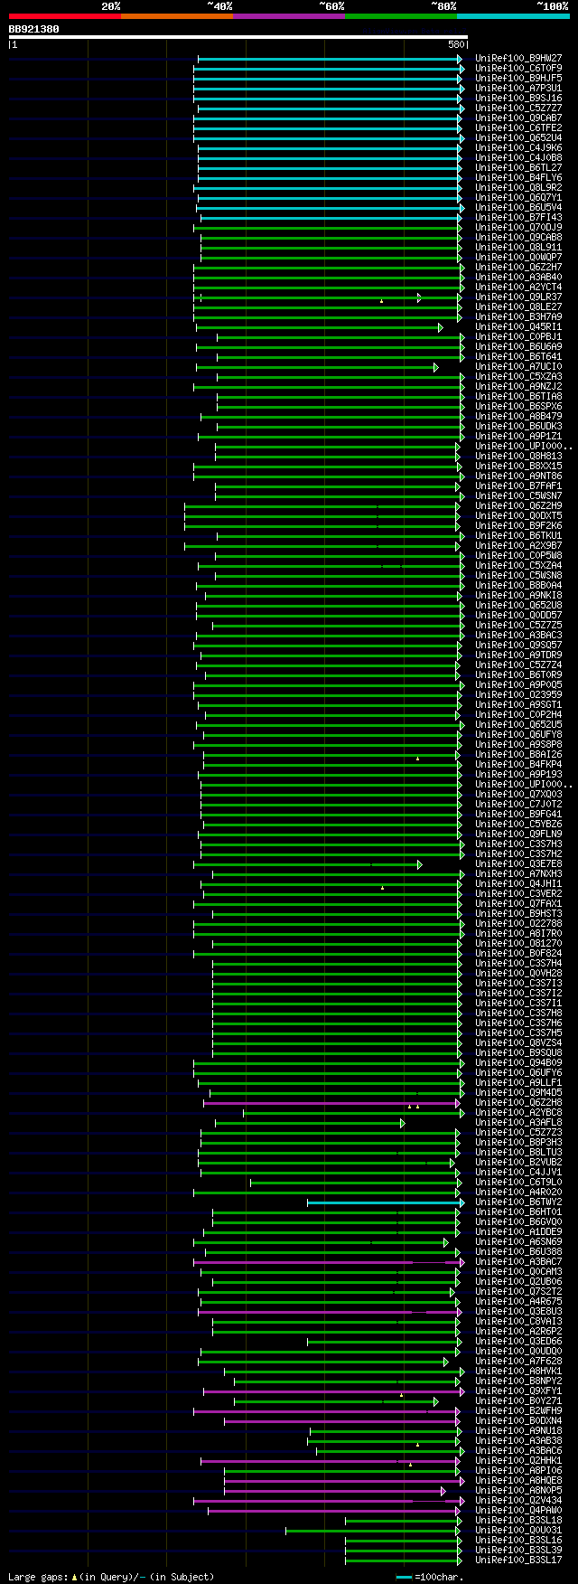
Task: Select label UniRef100_A6SN69
Action: pos(518,1242)
